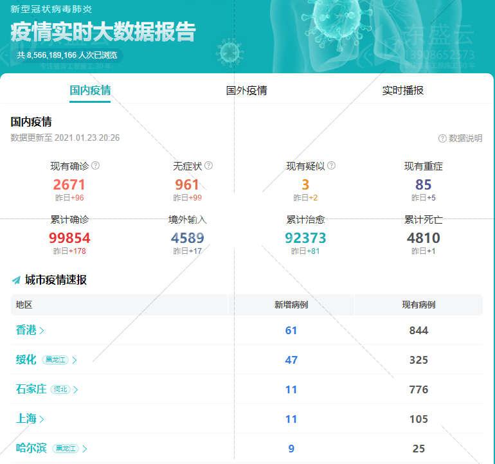Expand the 哈尔滨 row chevron
Viewport: 495px width, 464px height.
[85, 449]
